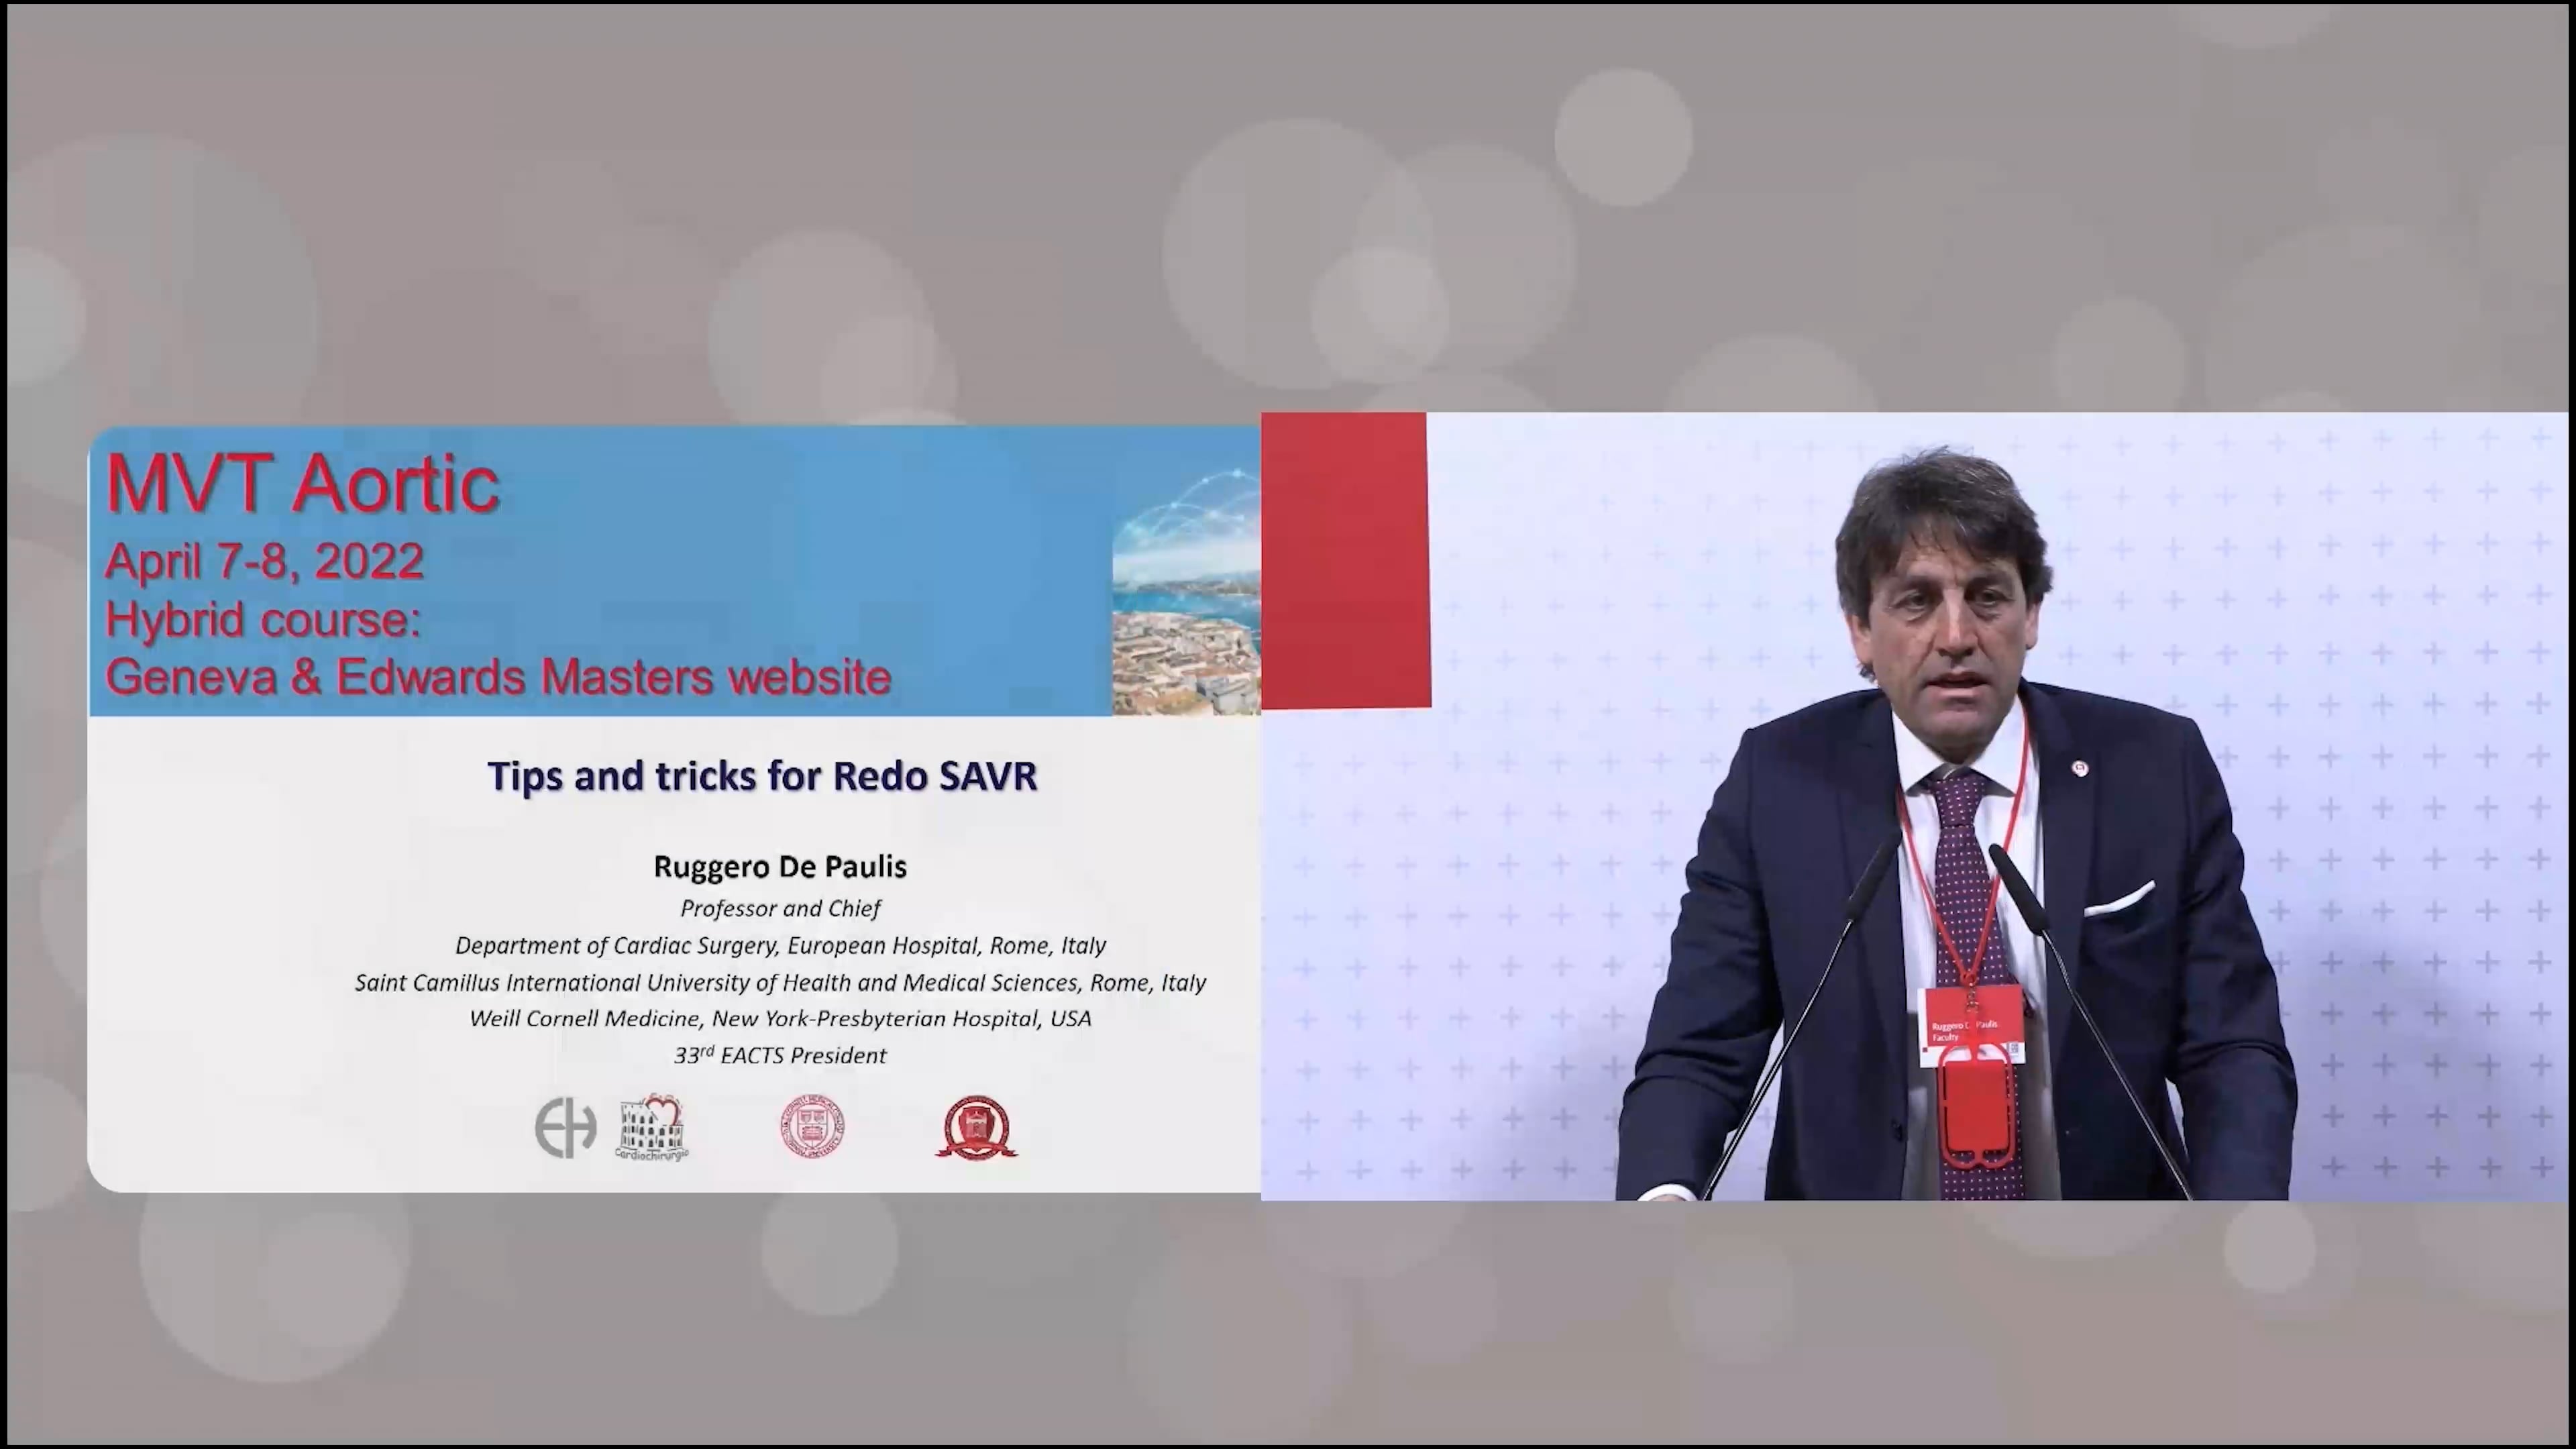The image size is (2576, 1449).
Task: Click the Cornell University round seal logo
Action: tap(812, 1127)
